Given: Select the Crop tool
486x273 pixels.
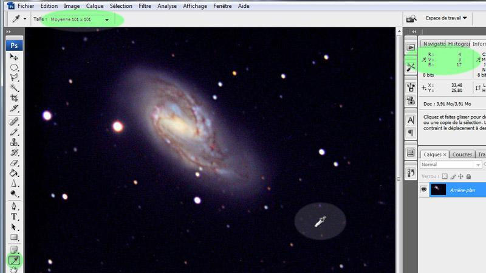Looking at the screenshot, I should (13, 98).
